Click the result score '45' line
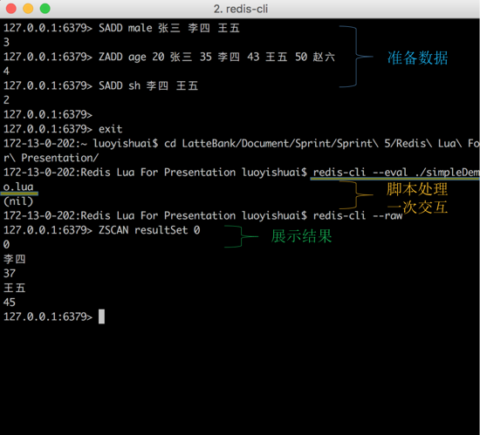Image resolution: width=480 pixels, height=435 pixels. coord(10,302)
